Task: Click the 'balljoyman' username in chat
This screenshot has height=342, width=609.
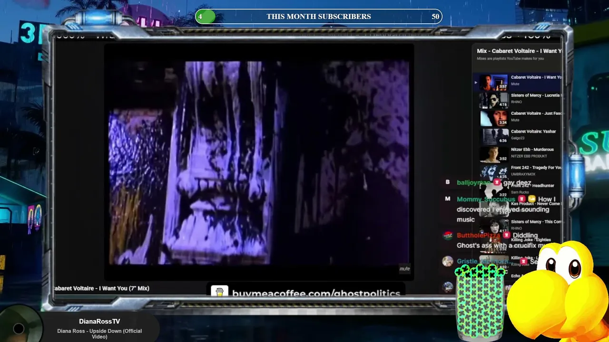Action: tap(474, 183)
